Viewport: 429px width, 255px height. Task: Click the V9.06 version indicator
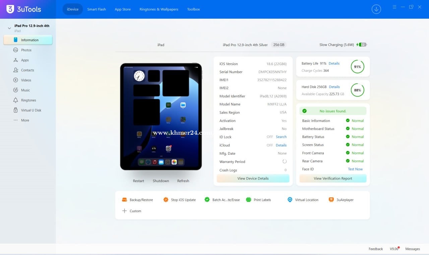[x=394, y=249]
